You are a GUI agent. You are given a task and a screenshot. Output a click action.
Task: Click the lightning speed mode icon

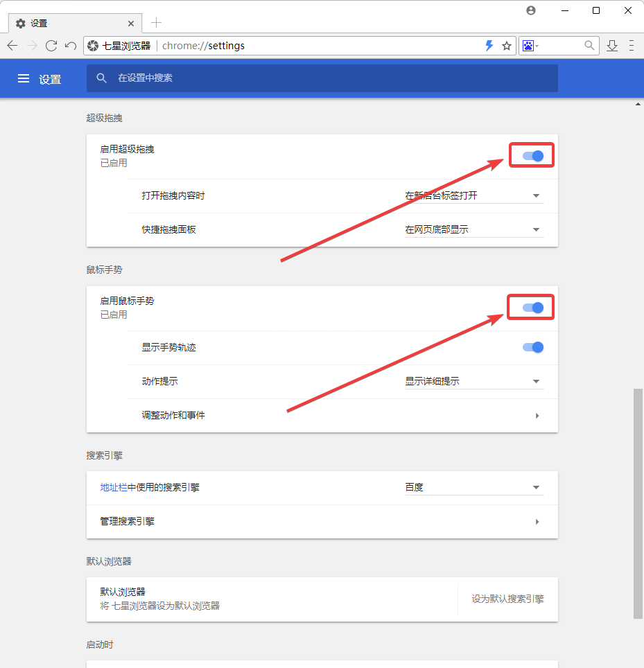tap(489, 46)
